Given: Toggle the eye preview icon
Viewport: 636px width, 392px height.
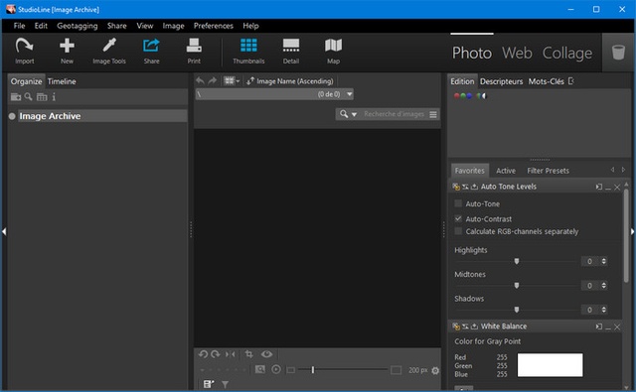Looking at the screenshot, I should (266, 354).
